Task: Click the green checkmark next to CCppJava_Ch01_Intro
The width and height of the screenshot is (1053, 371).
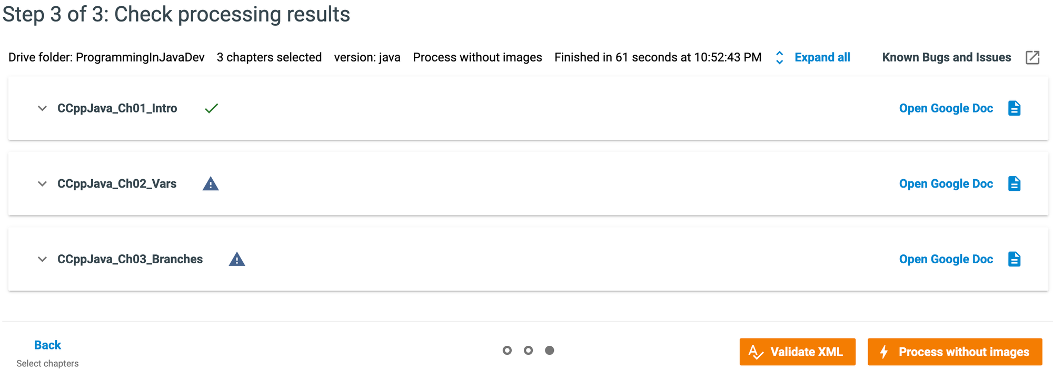Action: [211, 108]
